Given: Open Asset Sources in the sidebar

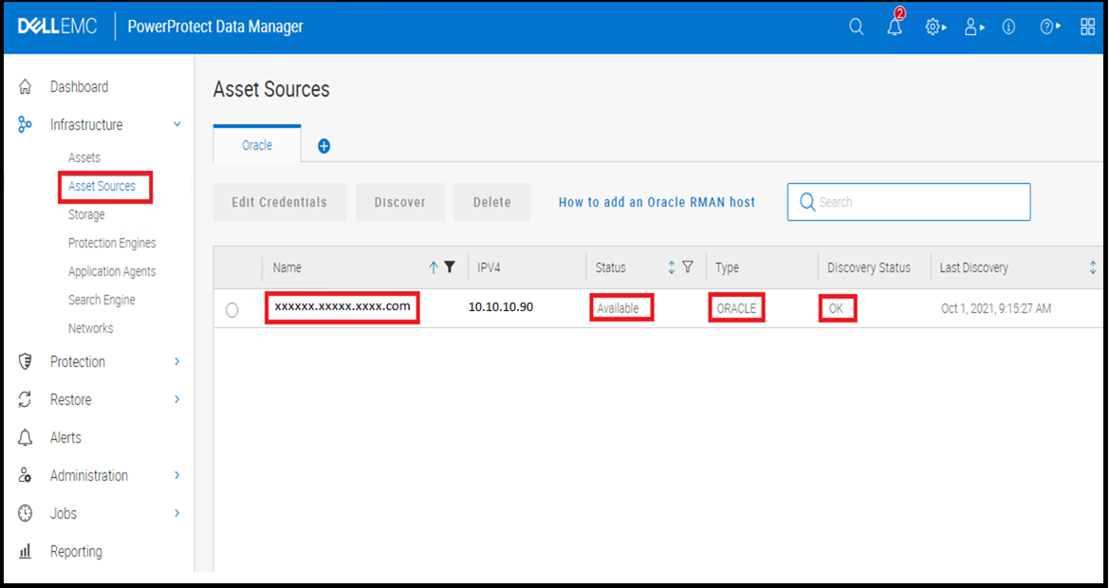Looking at the screenshot, I should point(102,186).
